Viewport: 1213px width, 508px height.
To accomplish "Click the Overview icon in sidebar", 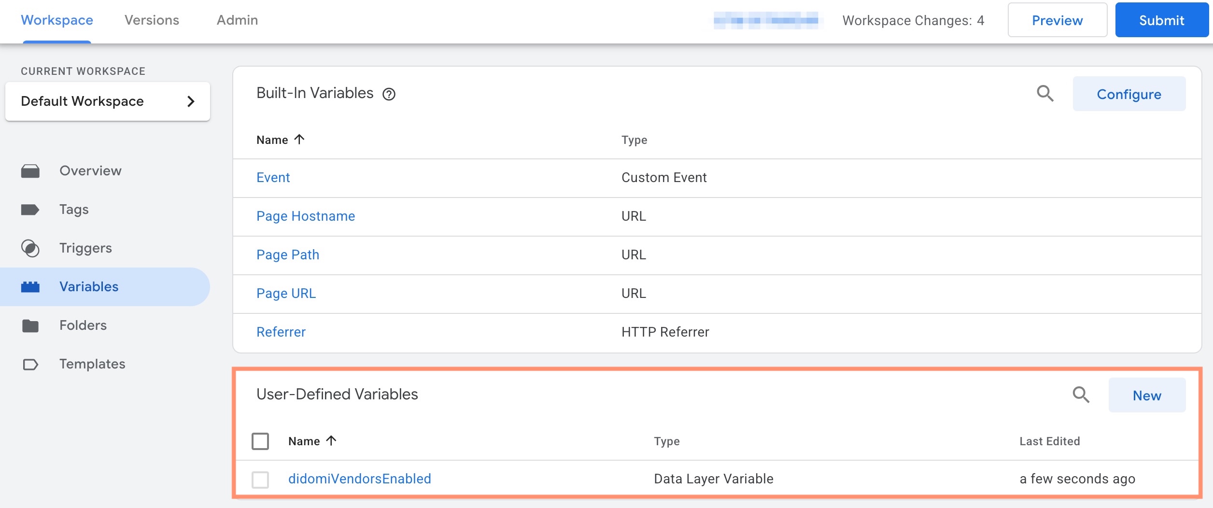I will (30, 171).
